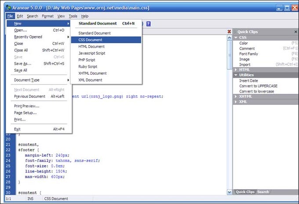Insert the Image quick clip
Image resolution: width=299 pixels, height=204 pixels.
(266, 59)
